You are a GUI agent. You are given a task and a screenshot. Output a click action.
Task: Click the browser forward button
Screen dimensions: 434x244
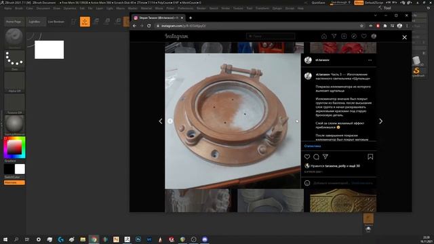[x=142, y=26]
